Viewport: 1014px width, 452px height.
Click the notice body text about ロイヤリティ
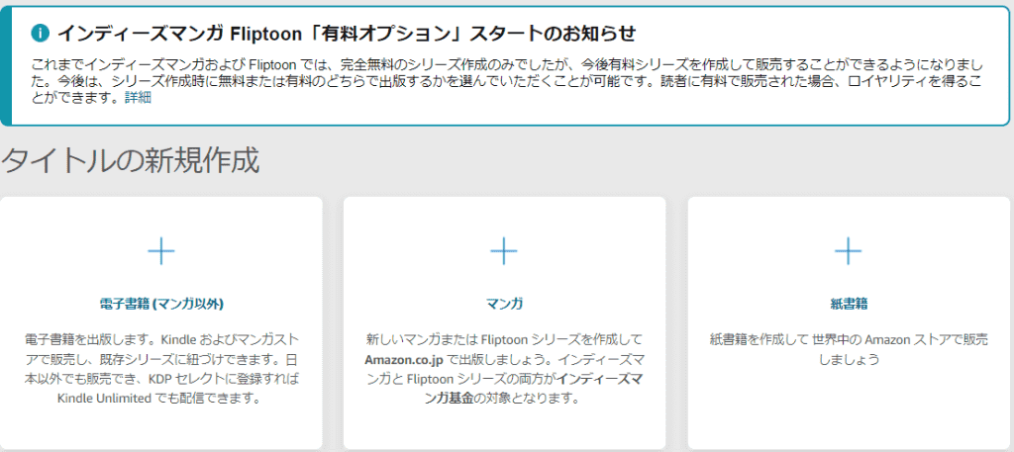tap(506, 82)
